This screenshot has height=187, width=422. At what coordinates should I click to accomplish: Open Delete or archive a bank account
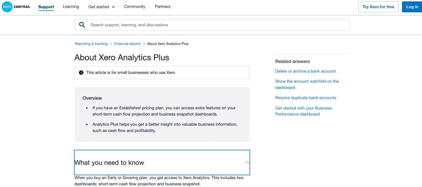[305, 71]
